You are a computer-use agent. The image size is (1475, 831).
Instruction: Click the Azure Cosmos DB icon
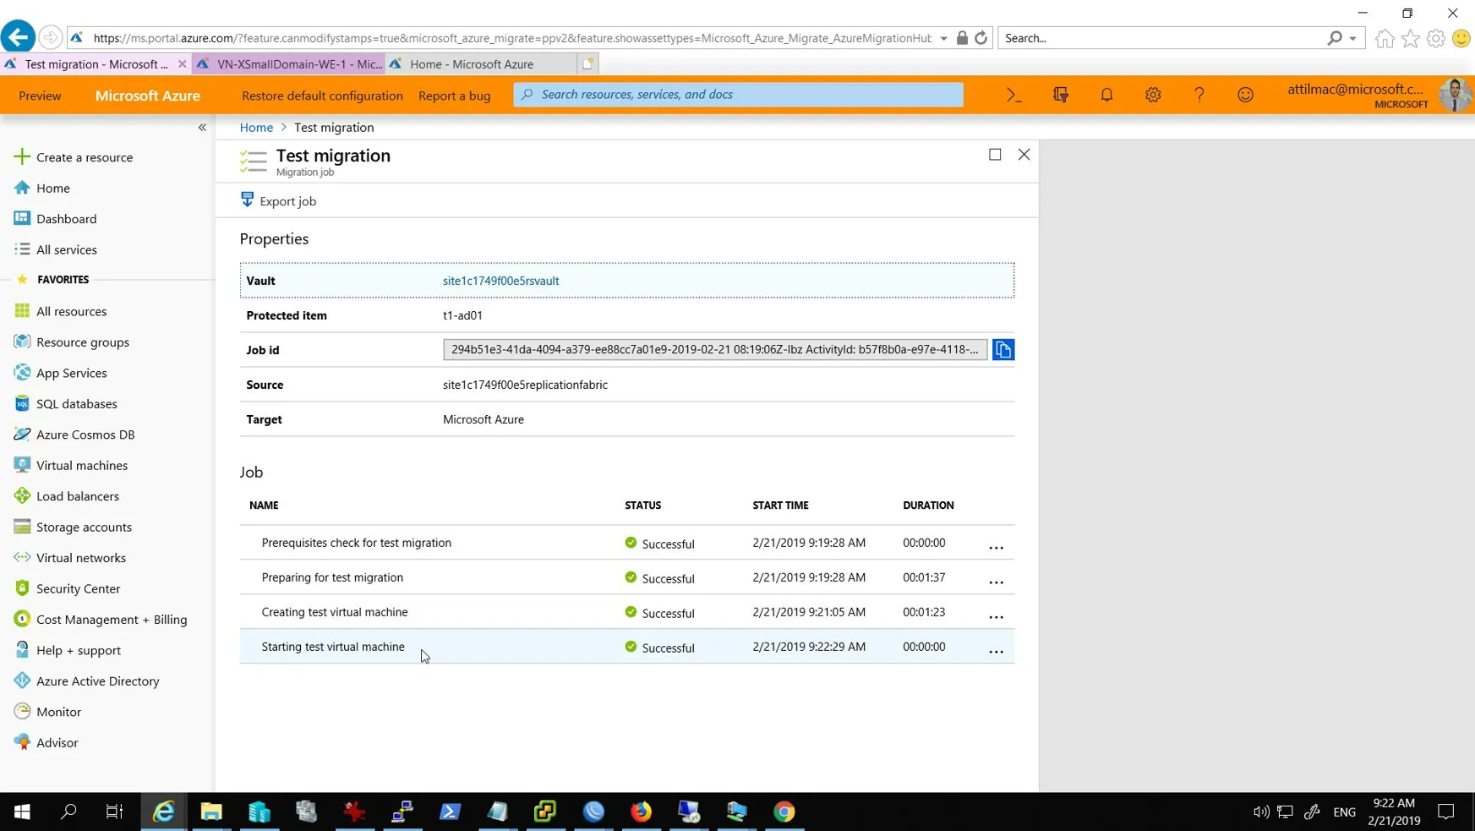pos(22,435)
